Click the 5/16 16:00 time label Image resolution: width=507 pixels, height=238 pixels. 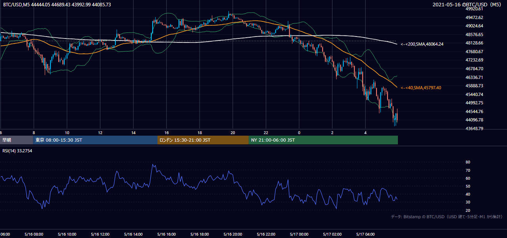click(x=166, y=234)
